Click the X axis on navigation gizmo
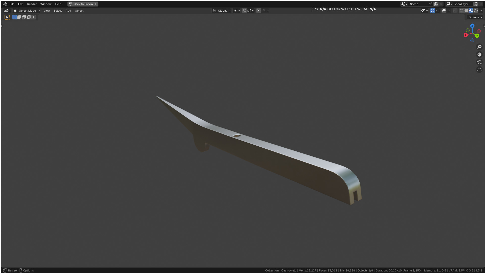The height and width of the screenshot is (274, 486). pos(466,35)
